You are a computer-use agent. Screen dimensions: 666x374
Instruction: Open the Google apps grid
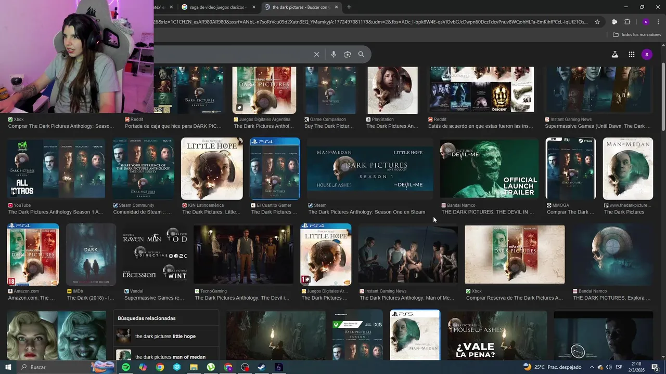click(x=631, y=55)
